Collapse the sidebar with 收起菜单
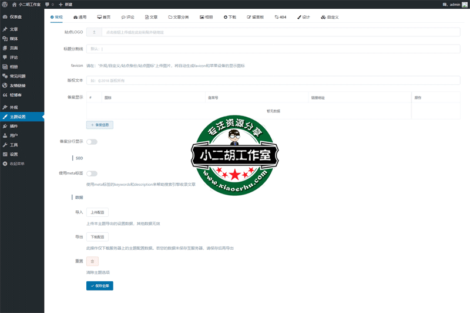Viewport: 470px width, 313px height. coord(16,164)
